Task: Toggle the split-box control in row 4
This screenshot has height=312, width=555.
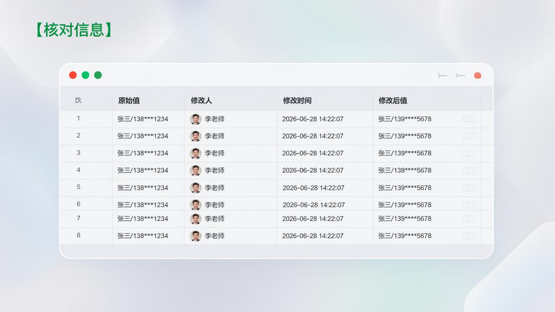Action: 469,171
